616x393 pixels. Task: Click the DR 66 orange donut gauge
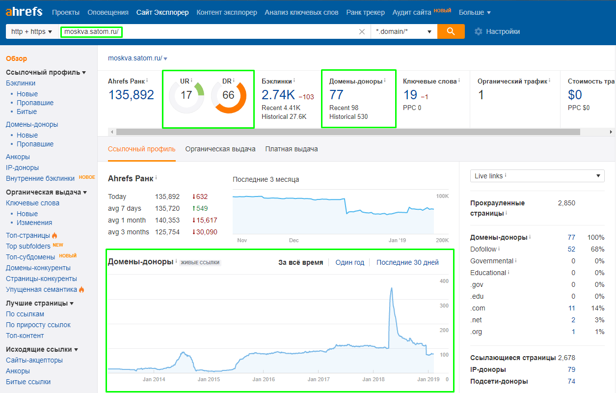click(228, 95)
